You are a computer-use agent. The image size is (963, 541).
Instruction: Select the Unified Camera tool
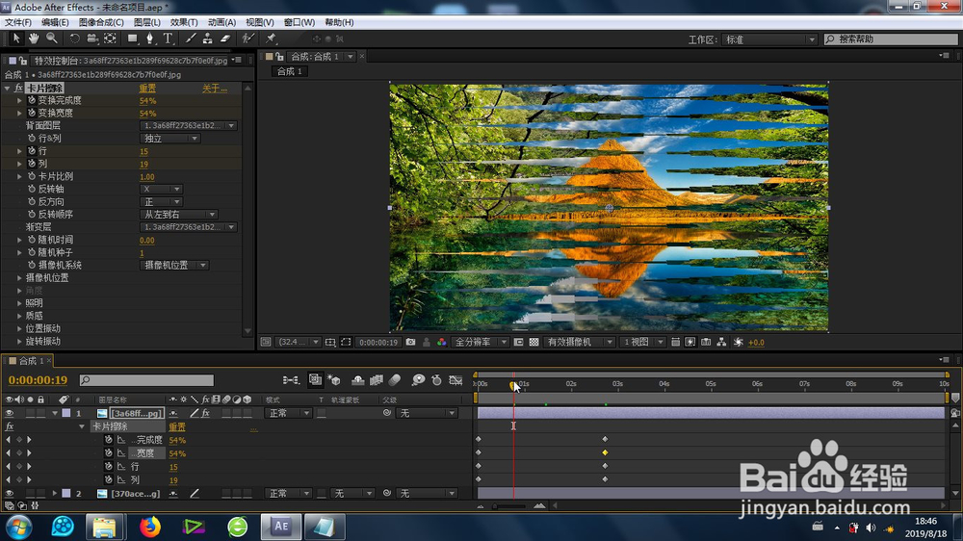pos(92,39)
